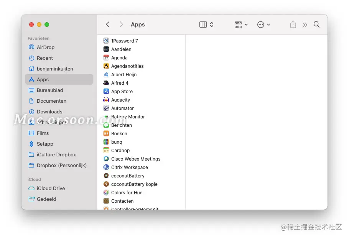The image size is (349, 238).
Task: Open 1Password 7 app icon
Action: point(106,41)
